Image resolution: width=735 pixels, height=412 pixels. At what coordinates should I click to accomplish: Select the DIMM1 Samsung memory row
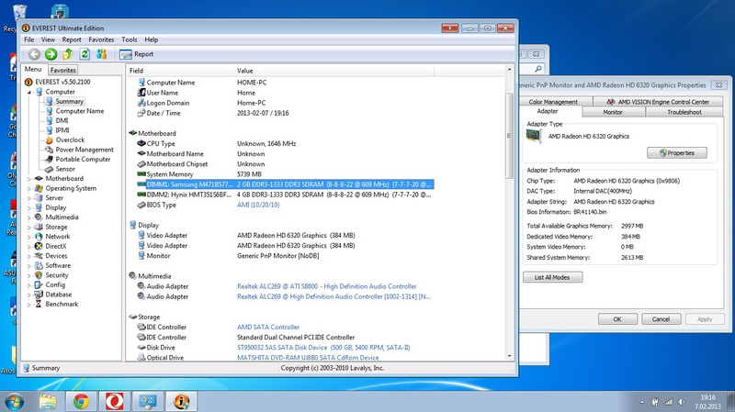coord(285,184)
